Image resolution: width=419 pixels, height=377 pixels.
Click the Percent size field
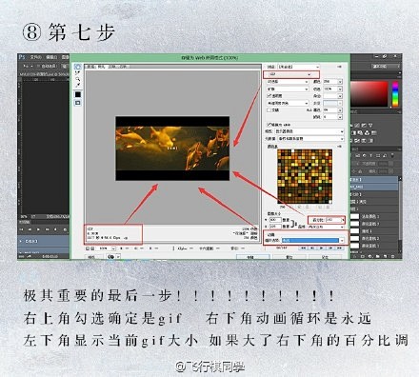tap(333, 220)
